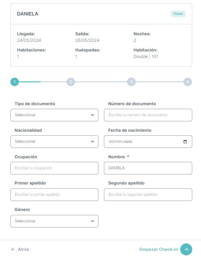Viewport: 201px width, 256px height.
Task: Click the dd/mm/aaaa date field
Action: coord(148,141)
